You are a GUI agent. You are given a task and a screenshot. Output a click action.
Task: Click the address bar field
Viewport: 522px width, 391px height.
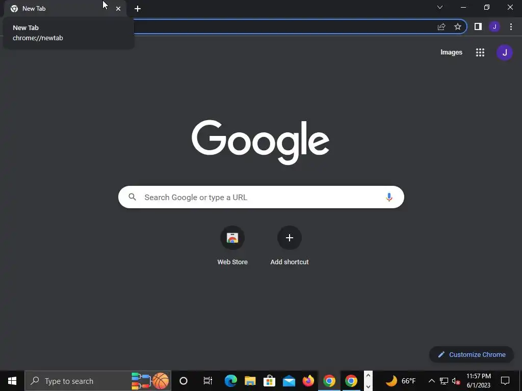coord(283,26)
